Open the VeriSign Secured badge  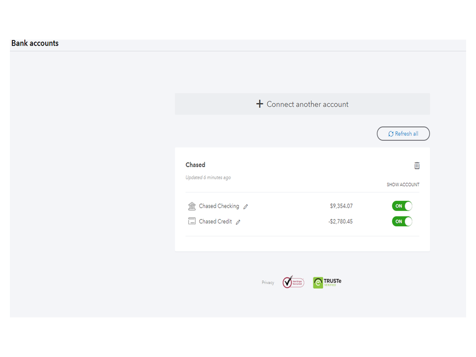(x=293, y=282)
